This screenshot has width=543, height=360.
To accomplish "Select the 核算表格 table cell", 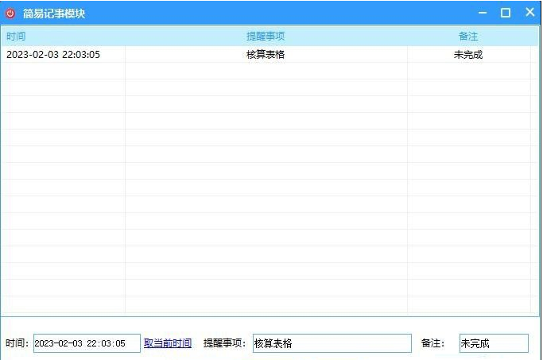I will click(266, 54).
